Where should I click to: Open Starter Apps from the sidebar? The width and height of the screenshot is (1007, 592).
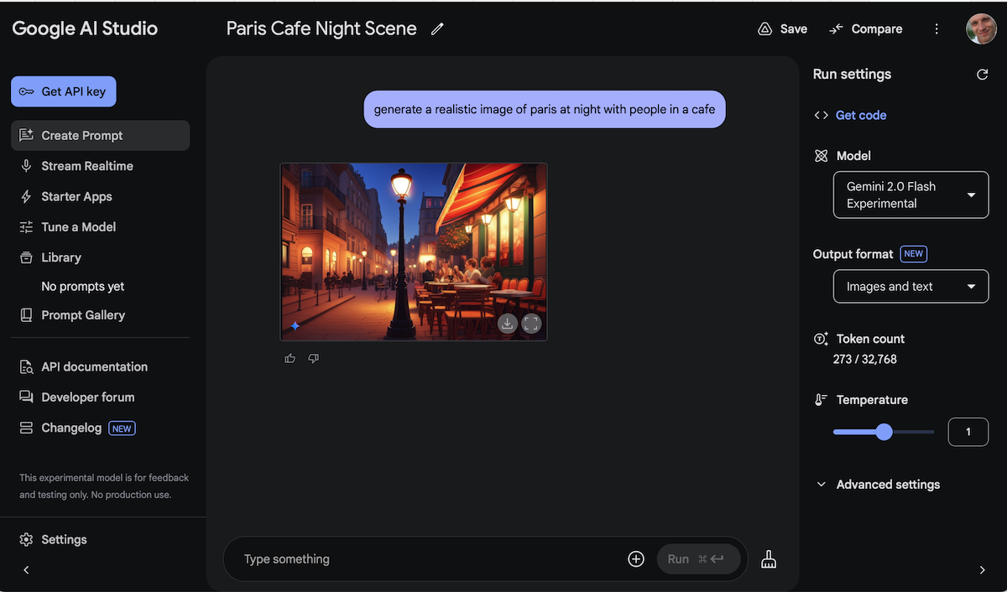click(x=76, y=196)
